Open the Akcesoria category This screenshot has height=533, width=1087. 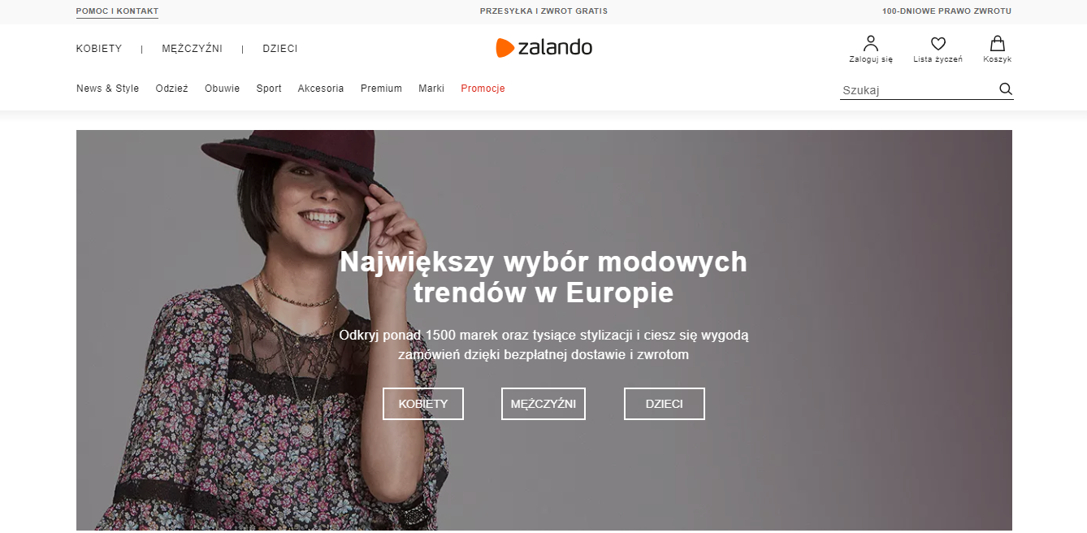pyautogui.click(x=321, y=89)
